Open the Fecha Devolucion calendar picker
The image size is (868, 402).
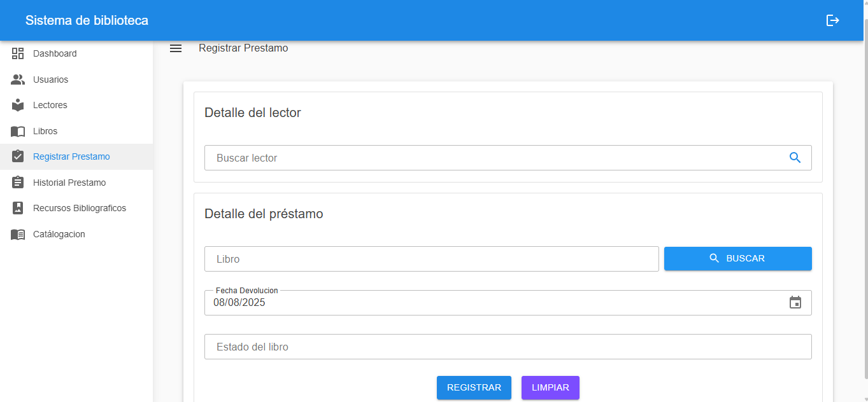795,303
